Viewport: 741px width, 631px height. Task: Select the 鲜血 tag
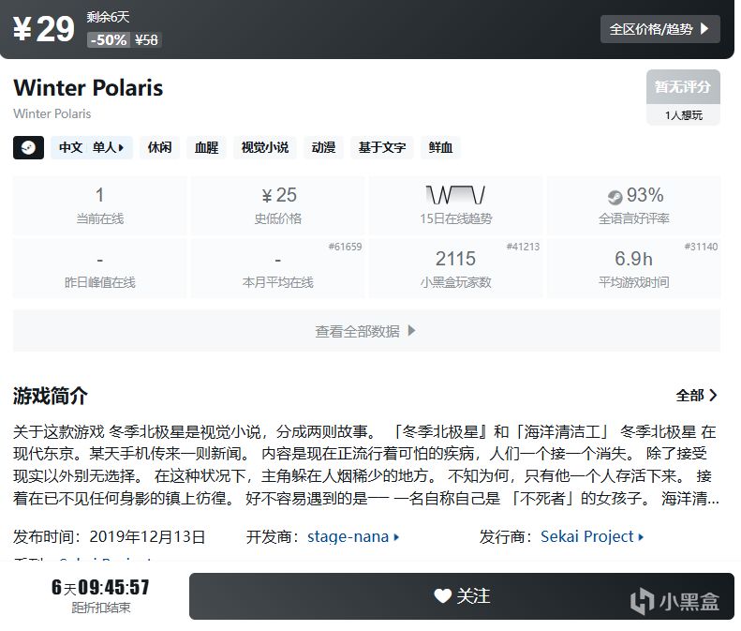(440, 147)
